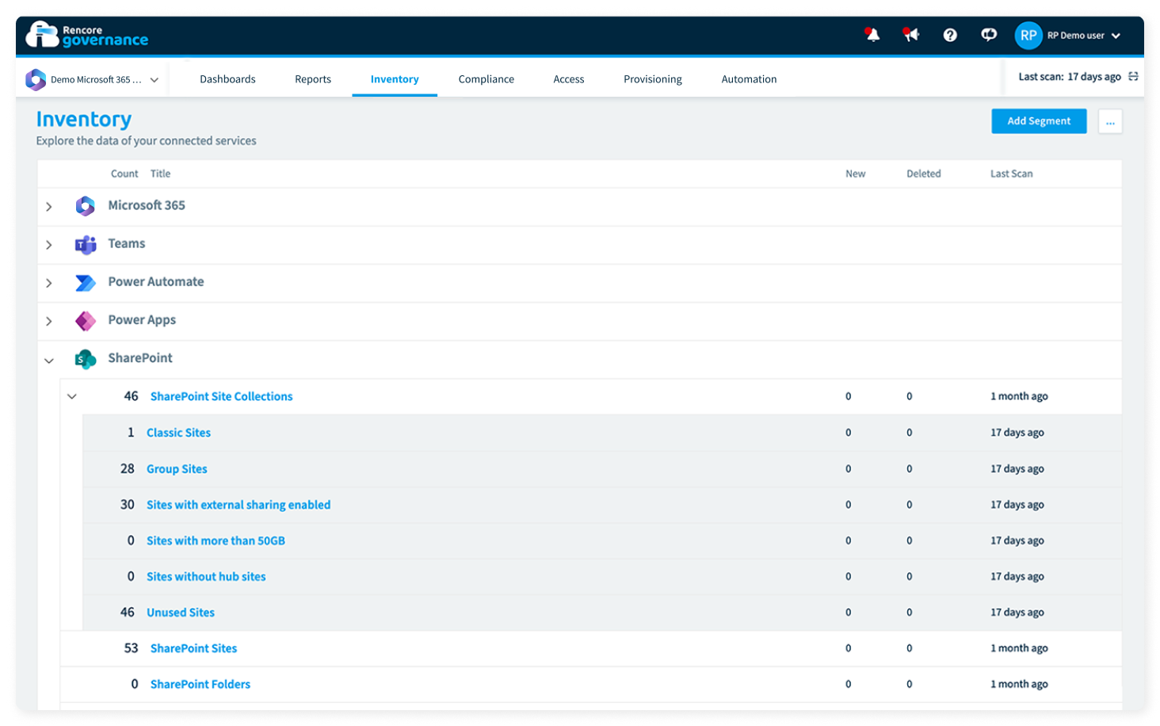
Task: Open the RP Demo user menu arrow
Action: point(1116,36)
